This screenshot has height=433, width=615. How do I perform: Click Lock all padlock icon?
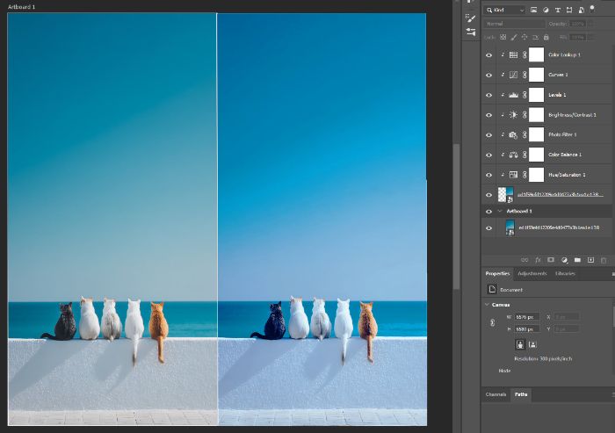coord(546,37)
